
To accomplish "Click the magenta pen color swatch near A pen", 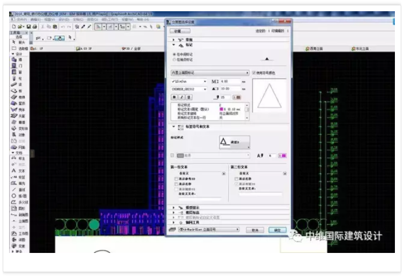I will (x=282, y=156).
